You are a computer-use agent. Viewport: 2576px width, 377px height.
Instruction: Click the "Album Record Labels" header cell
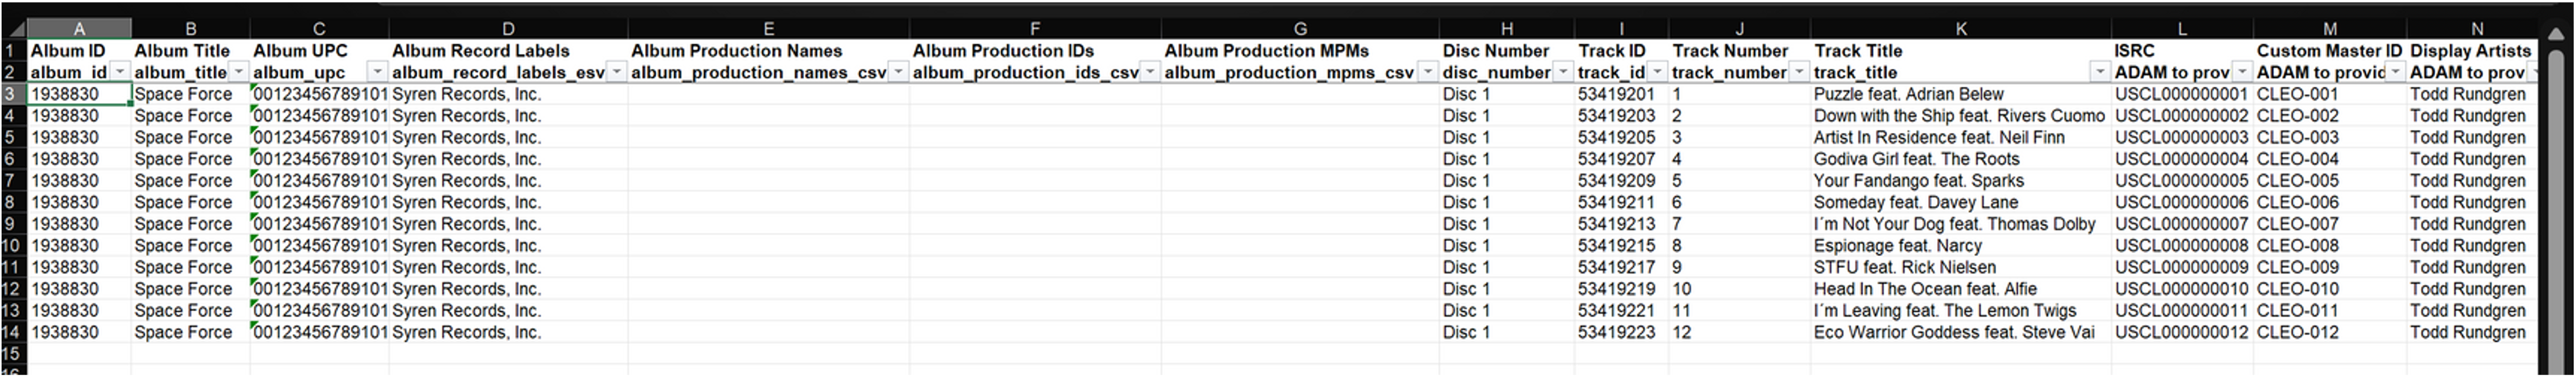tap(481, 51)
